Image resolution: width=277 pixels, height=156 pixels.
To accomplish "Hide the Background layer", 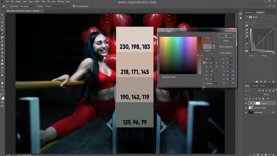I will (246, 112).
